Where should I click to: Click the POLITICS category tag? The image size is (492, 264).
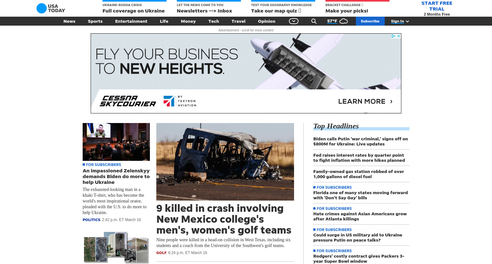91,220
